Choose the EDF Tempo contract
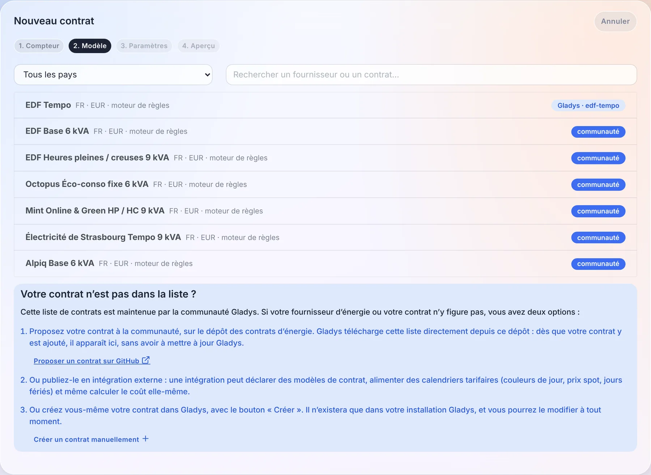 click(325, 105)
